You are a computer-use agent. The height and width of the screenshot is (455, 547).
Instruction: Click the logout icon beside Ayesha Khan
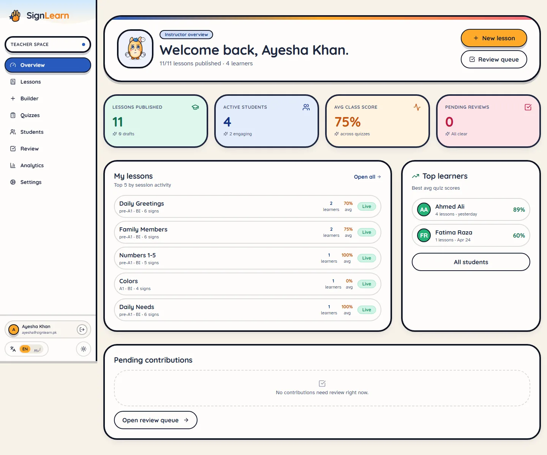pos(82,330)
